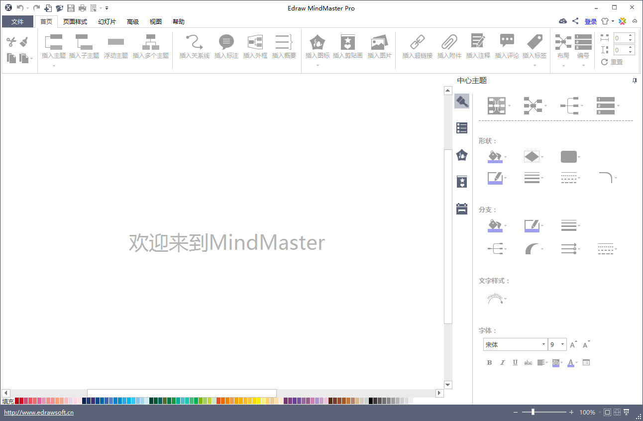Click the 登录 login link

point(591,21)
